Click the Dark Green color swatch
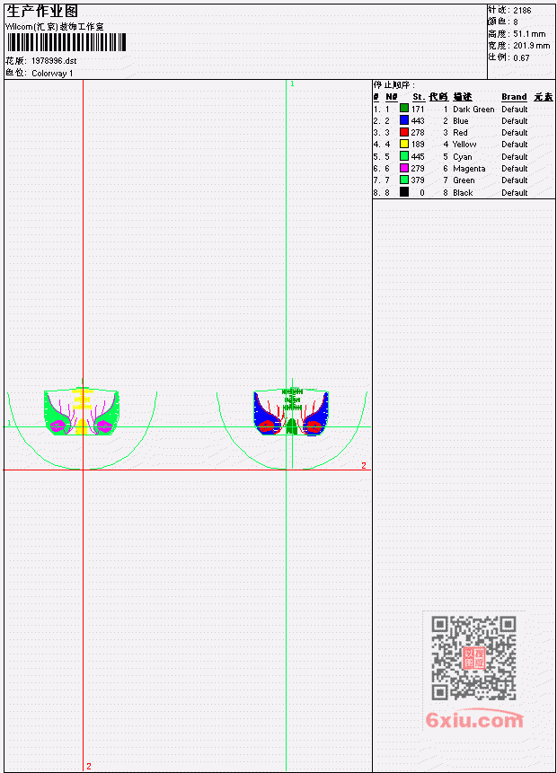557x773 pixels. click(x=404, y=109)
